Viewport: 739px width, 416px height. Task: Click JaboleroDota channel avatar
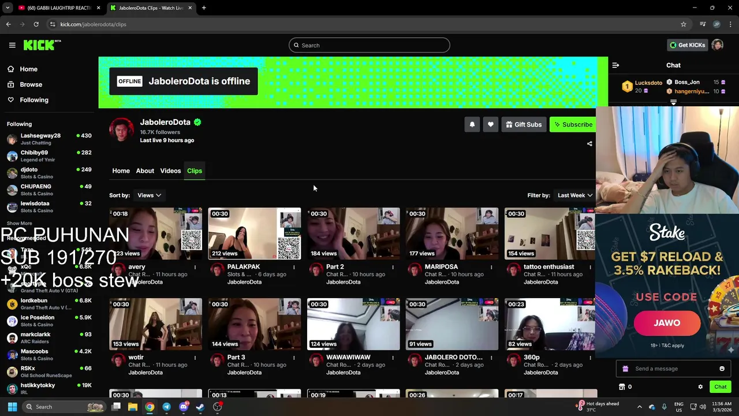[122, 130]
